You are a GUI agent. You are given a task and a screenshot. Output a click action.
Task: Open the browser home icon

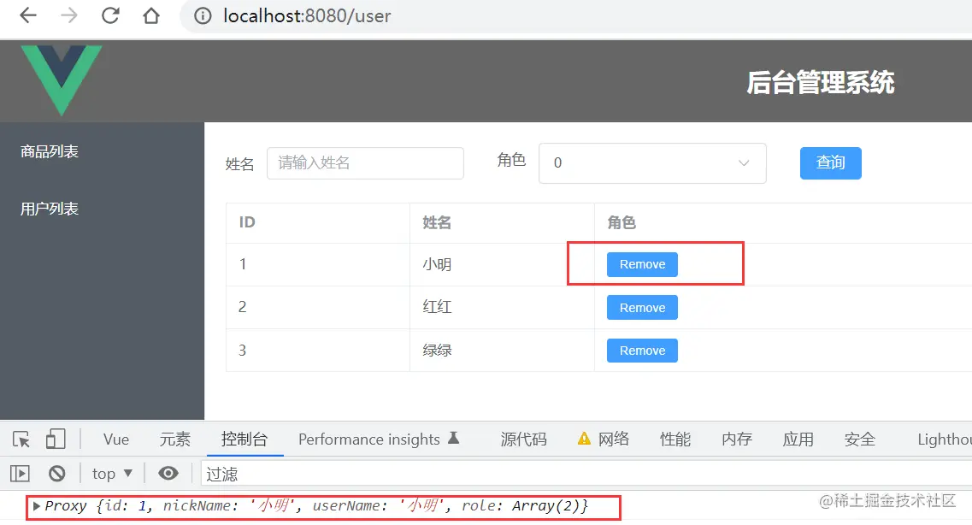150,15
